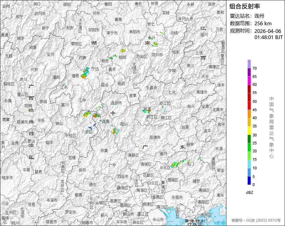Pick the light purple top legend swatch
The height and width of the screenshot is (226, 285).
249,64
